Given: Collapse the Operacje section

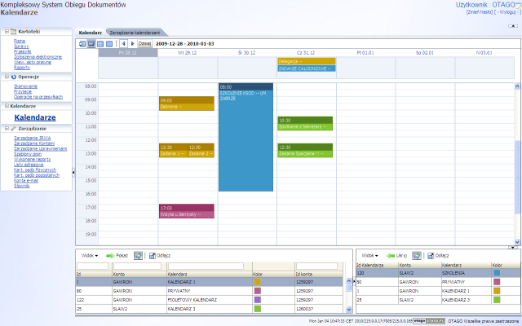Looking at the screenshot, I should (x=7, y=77).
